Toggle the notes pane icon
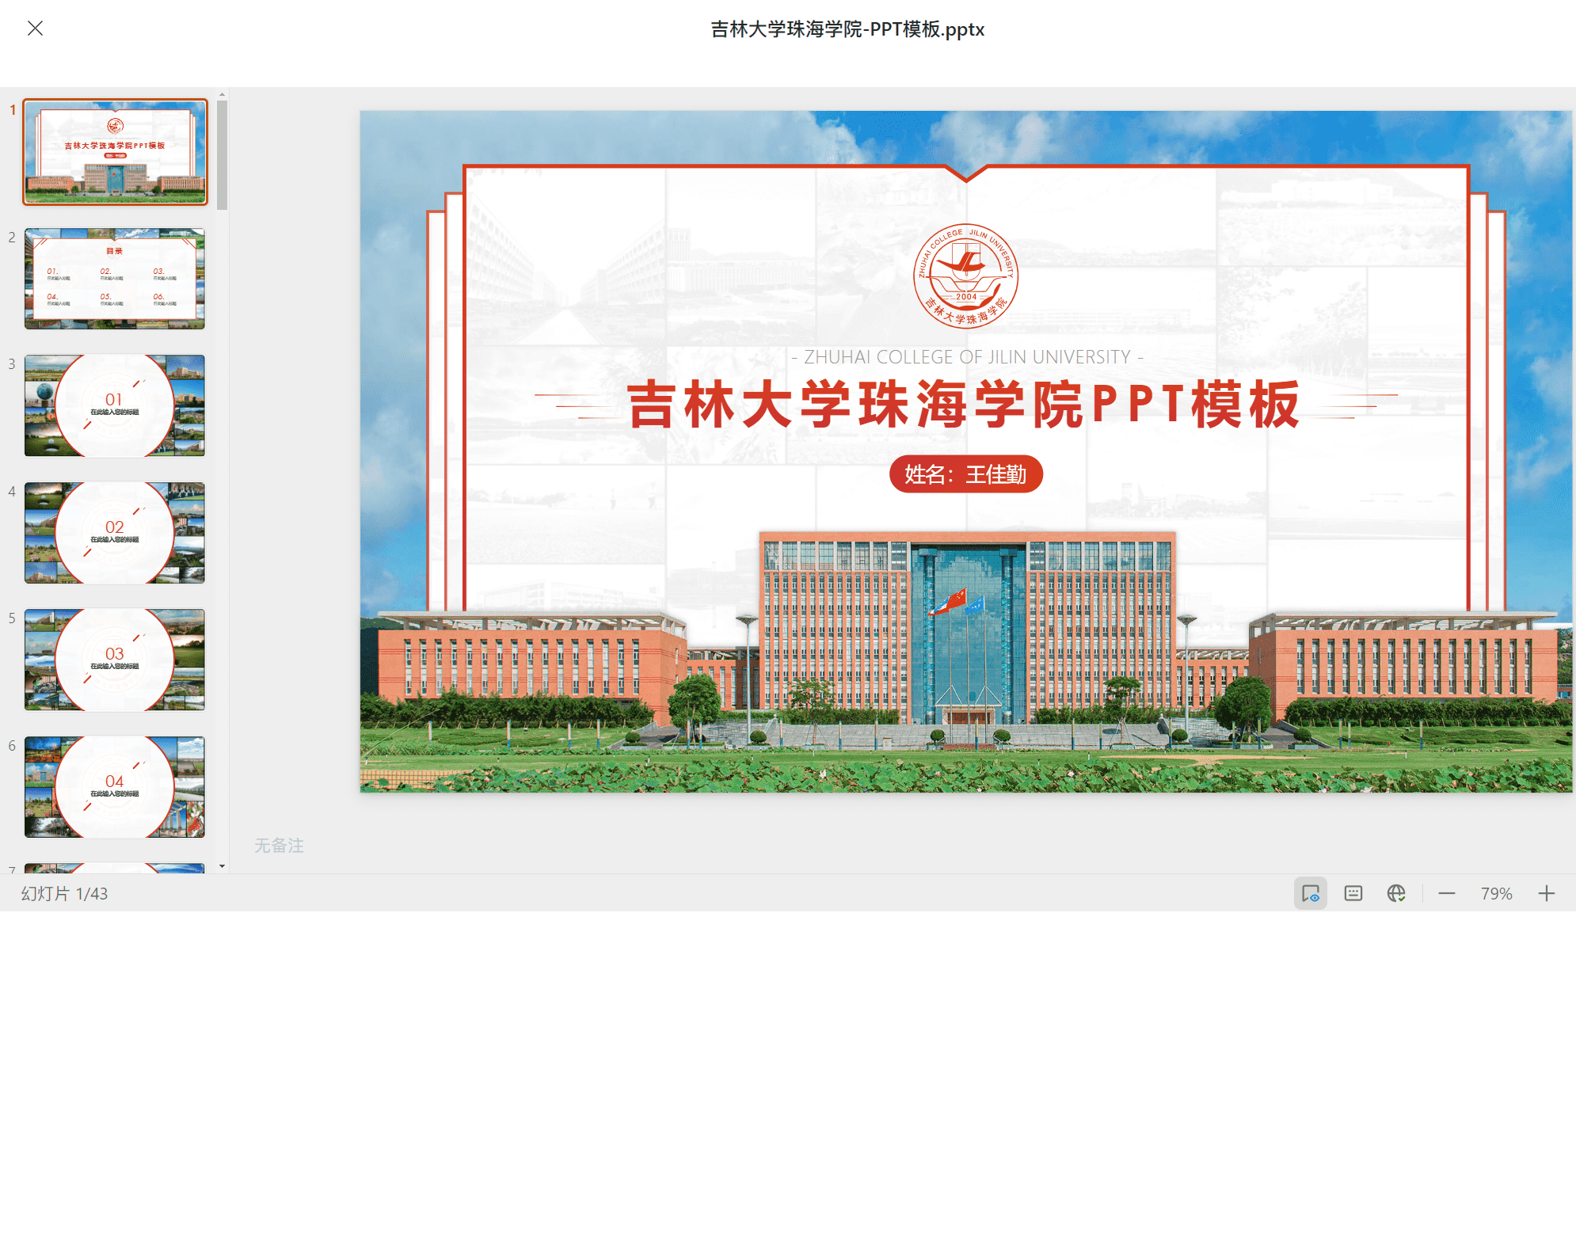This screenshot has width=1576, height=1259. (x=1353, y=894)
